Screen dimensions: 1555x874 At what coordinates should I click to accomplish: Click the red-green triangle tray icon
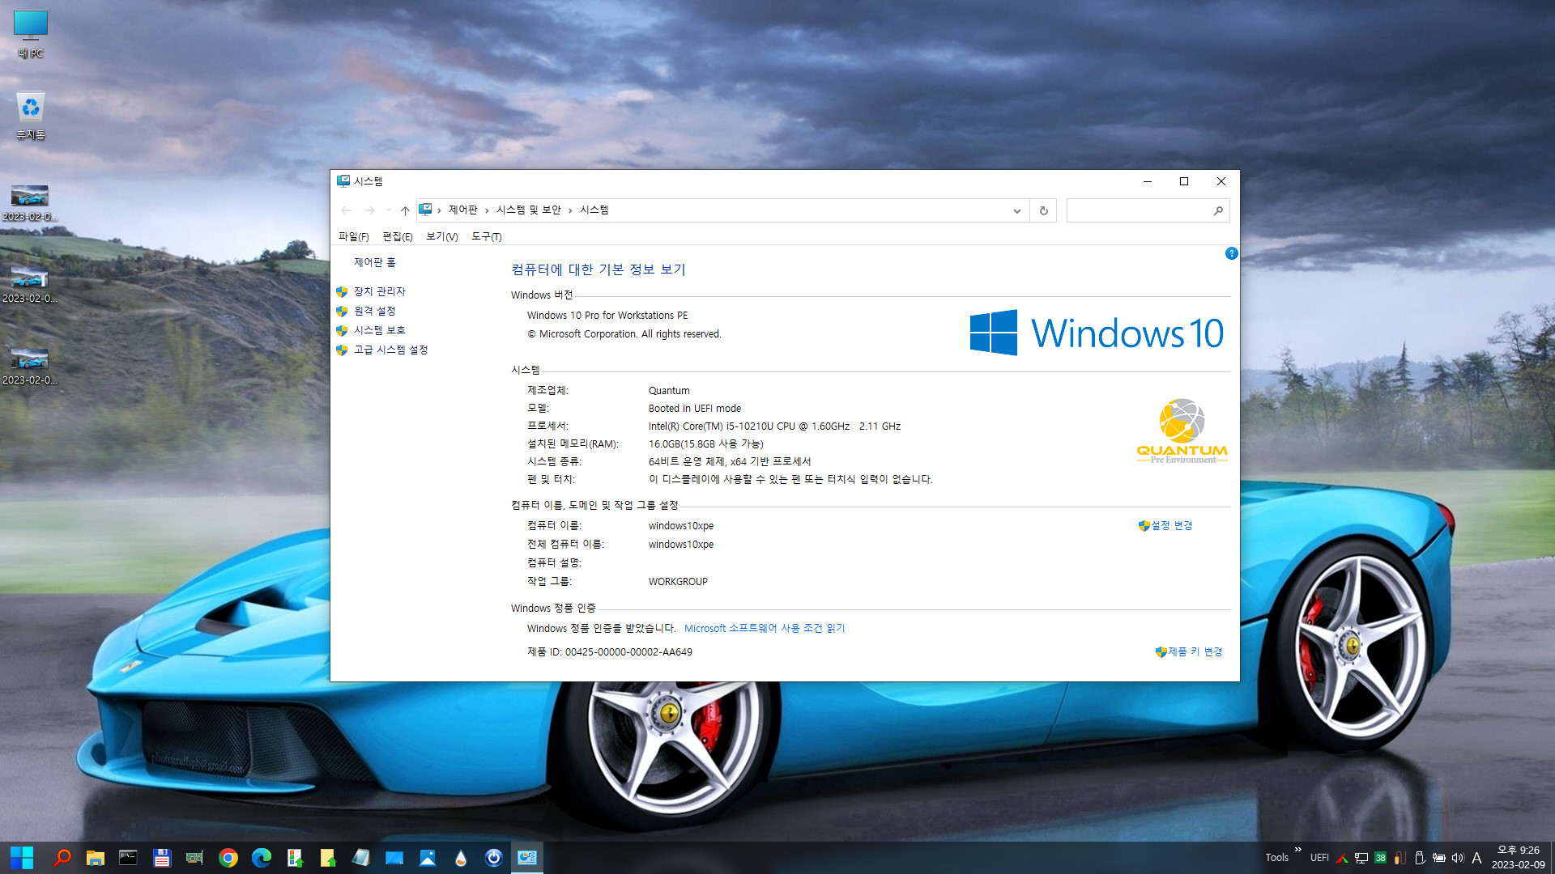(x=1342, y=858)
